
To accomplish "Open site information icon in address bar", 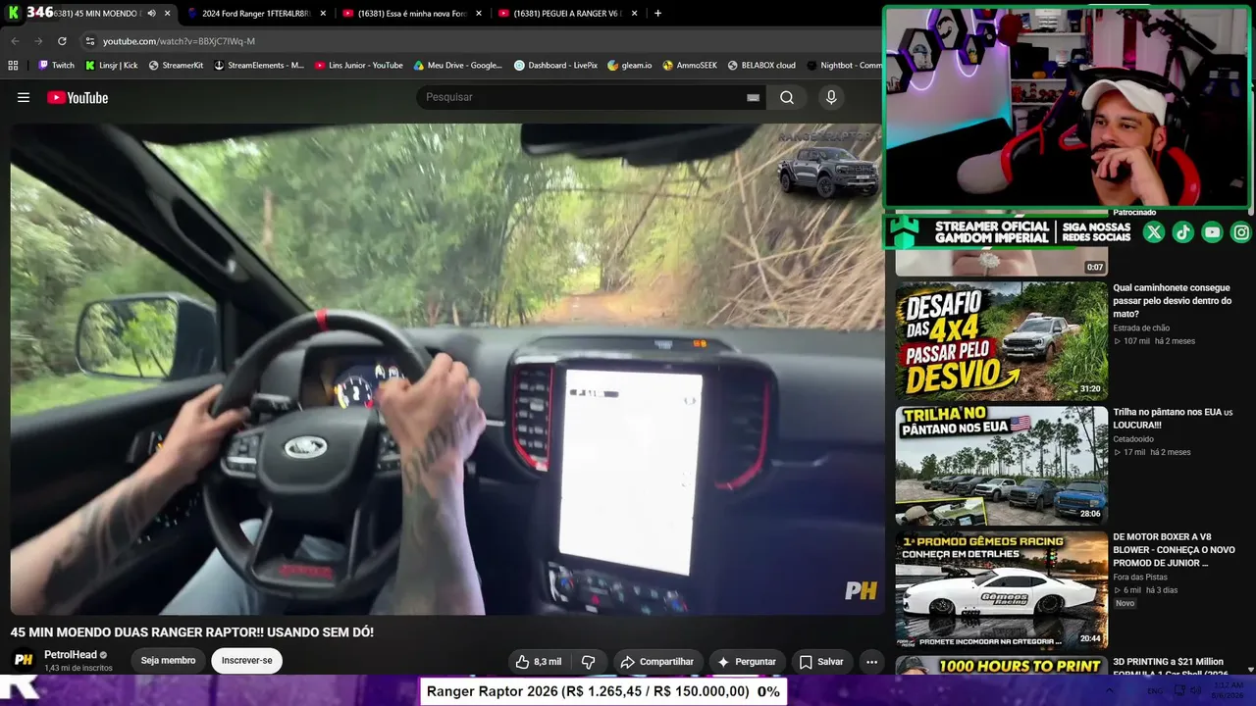I will point(89,41).
